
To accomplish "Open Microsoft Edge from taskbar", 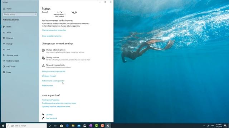I will (x=67, y=126).
